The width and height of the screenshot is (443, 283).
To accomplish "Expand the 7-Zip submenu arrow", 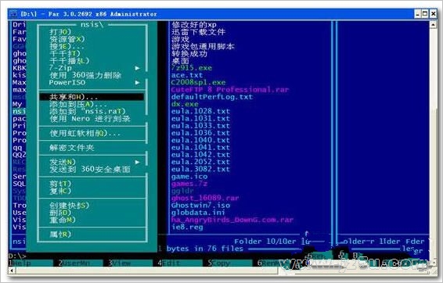I will [x=137, y=68].
